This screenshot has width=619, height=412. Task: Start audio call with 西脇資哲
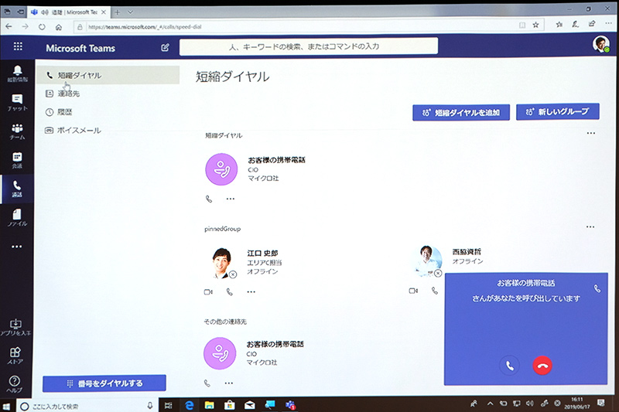[x=435, y=291]
